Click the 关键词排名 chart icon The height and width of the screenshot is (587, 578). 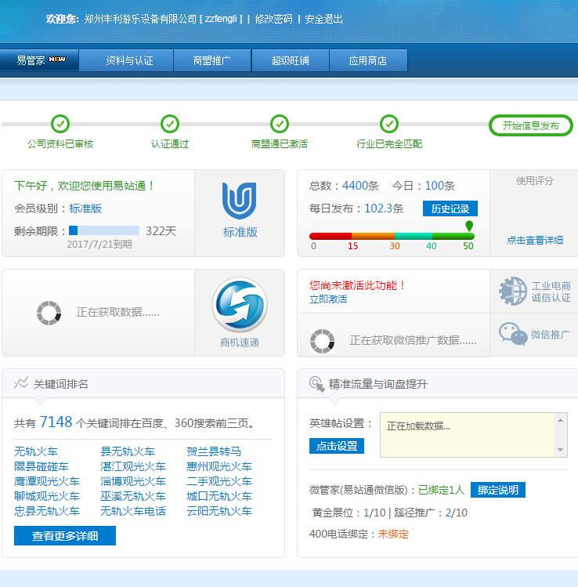click(x=21, y=383)
